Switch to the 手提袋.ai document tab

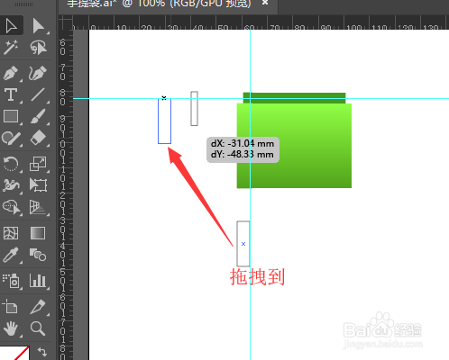click(x=159, y=4)
